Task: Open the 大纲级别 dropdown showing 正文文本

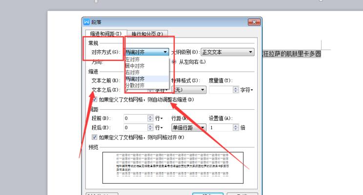Action: pyautogui.click(x=227, y=52)
